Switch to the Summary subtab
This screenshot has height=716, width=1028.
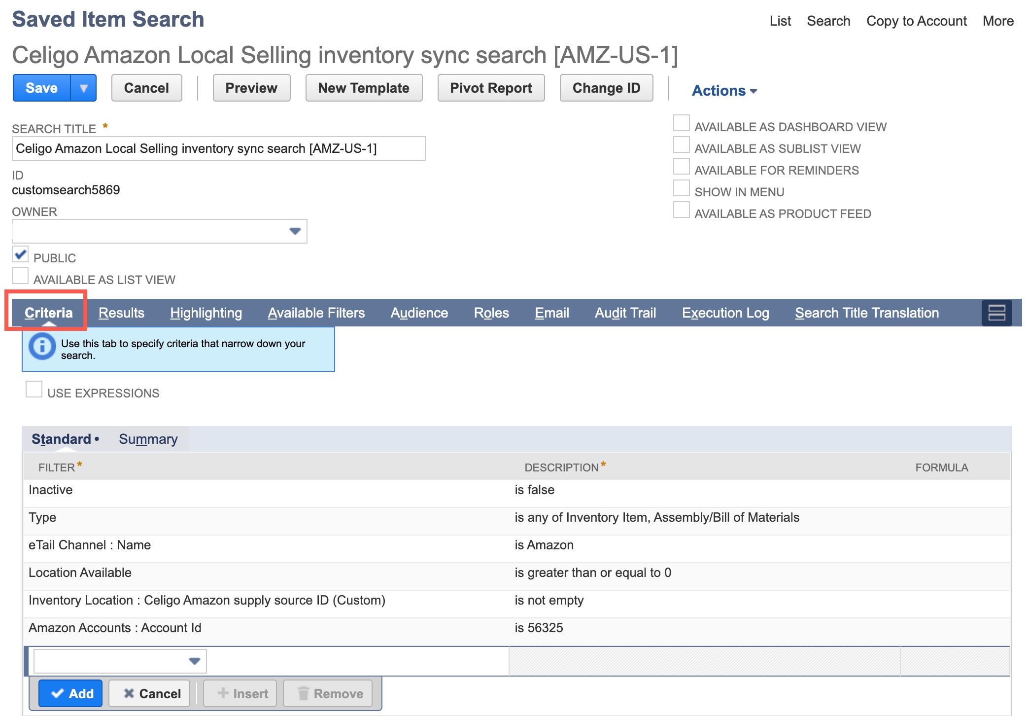point(148,439)
